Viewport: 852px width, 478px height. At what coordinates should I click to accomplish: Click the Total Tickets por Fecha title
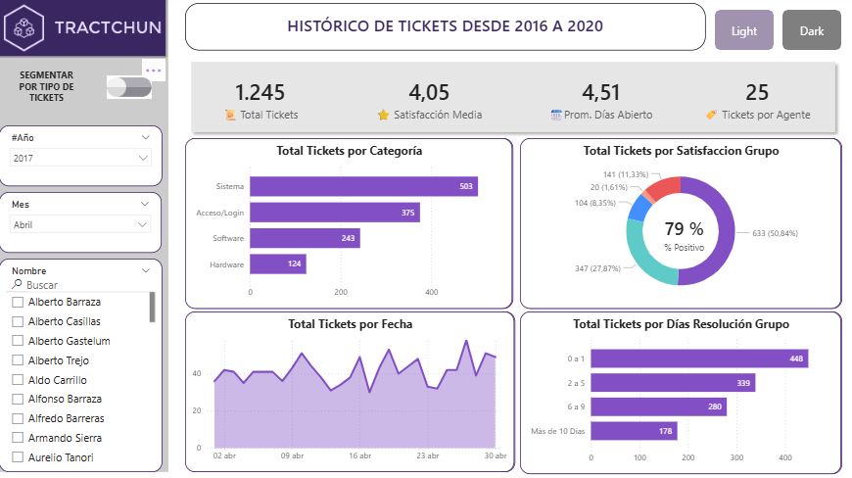pos(350,324)
